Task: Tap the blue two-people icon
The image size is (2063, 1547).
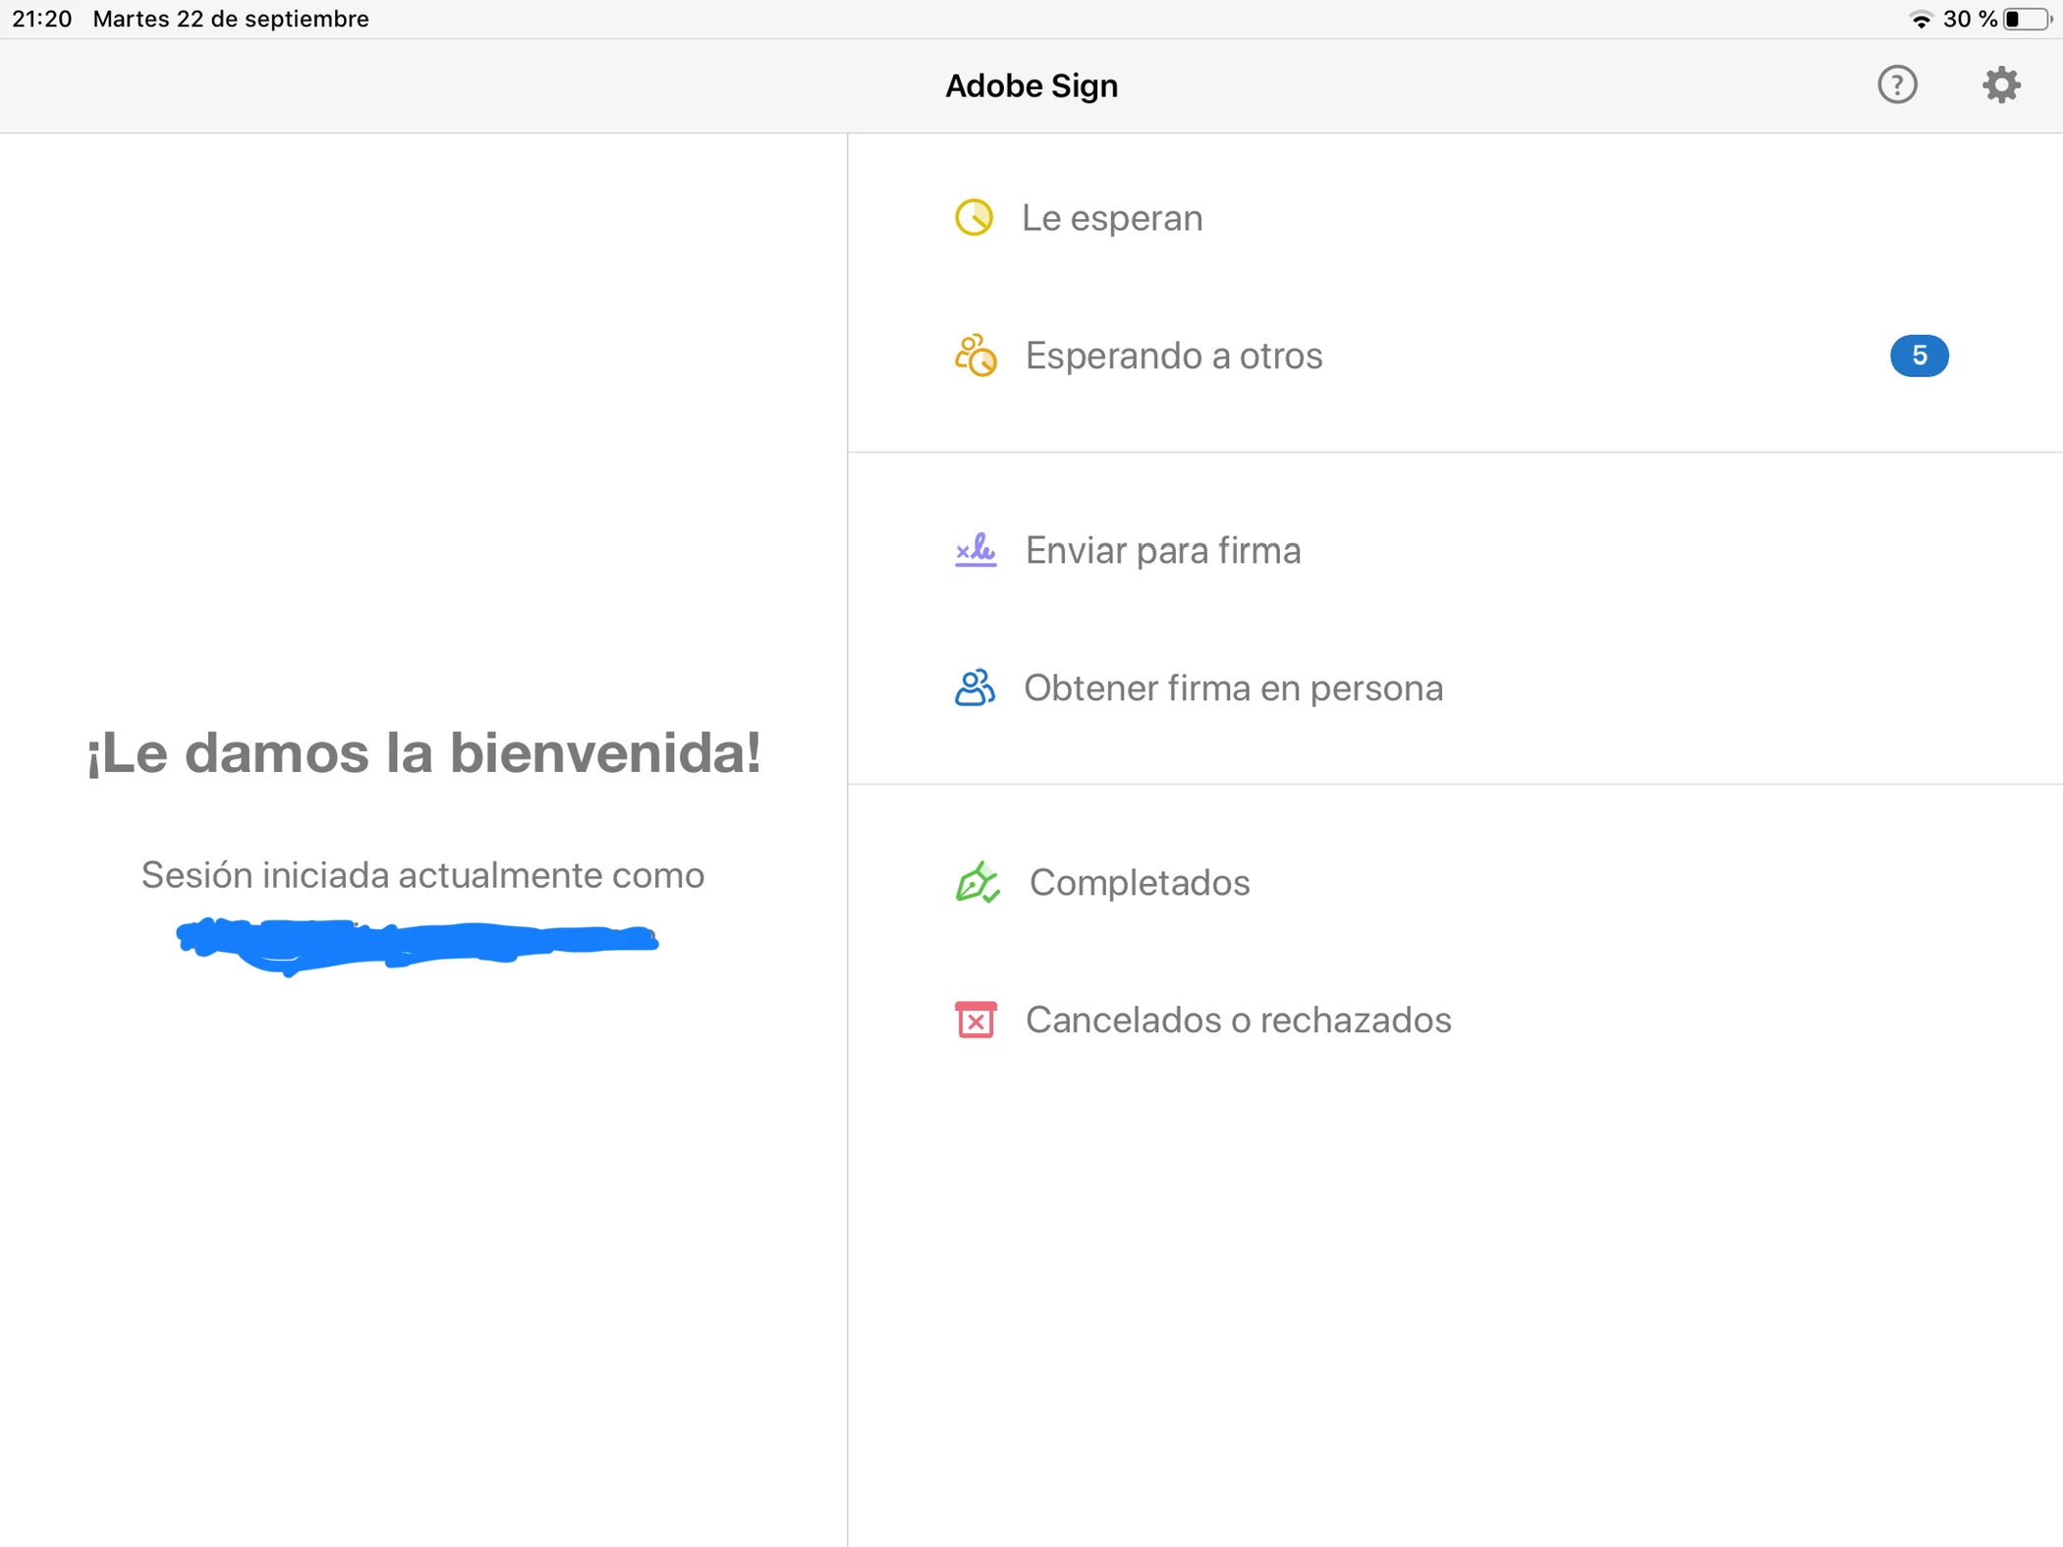Action: [975, 688]
